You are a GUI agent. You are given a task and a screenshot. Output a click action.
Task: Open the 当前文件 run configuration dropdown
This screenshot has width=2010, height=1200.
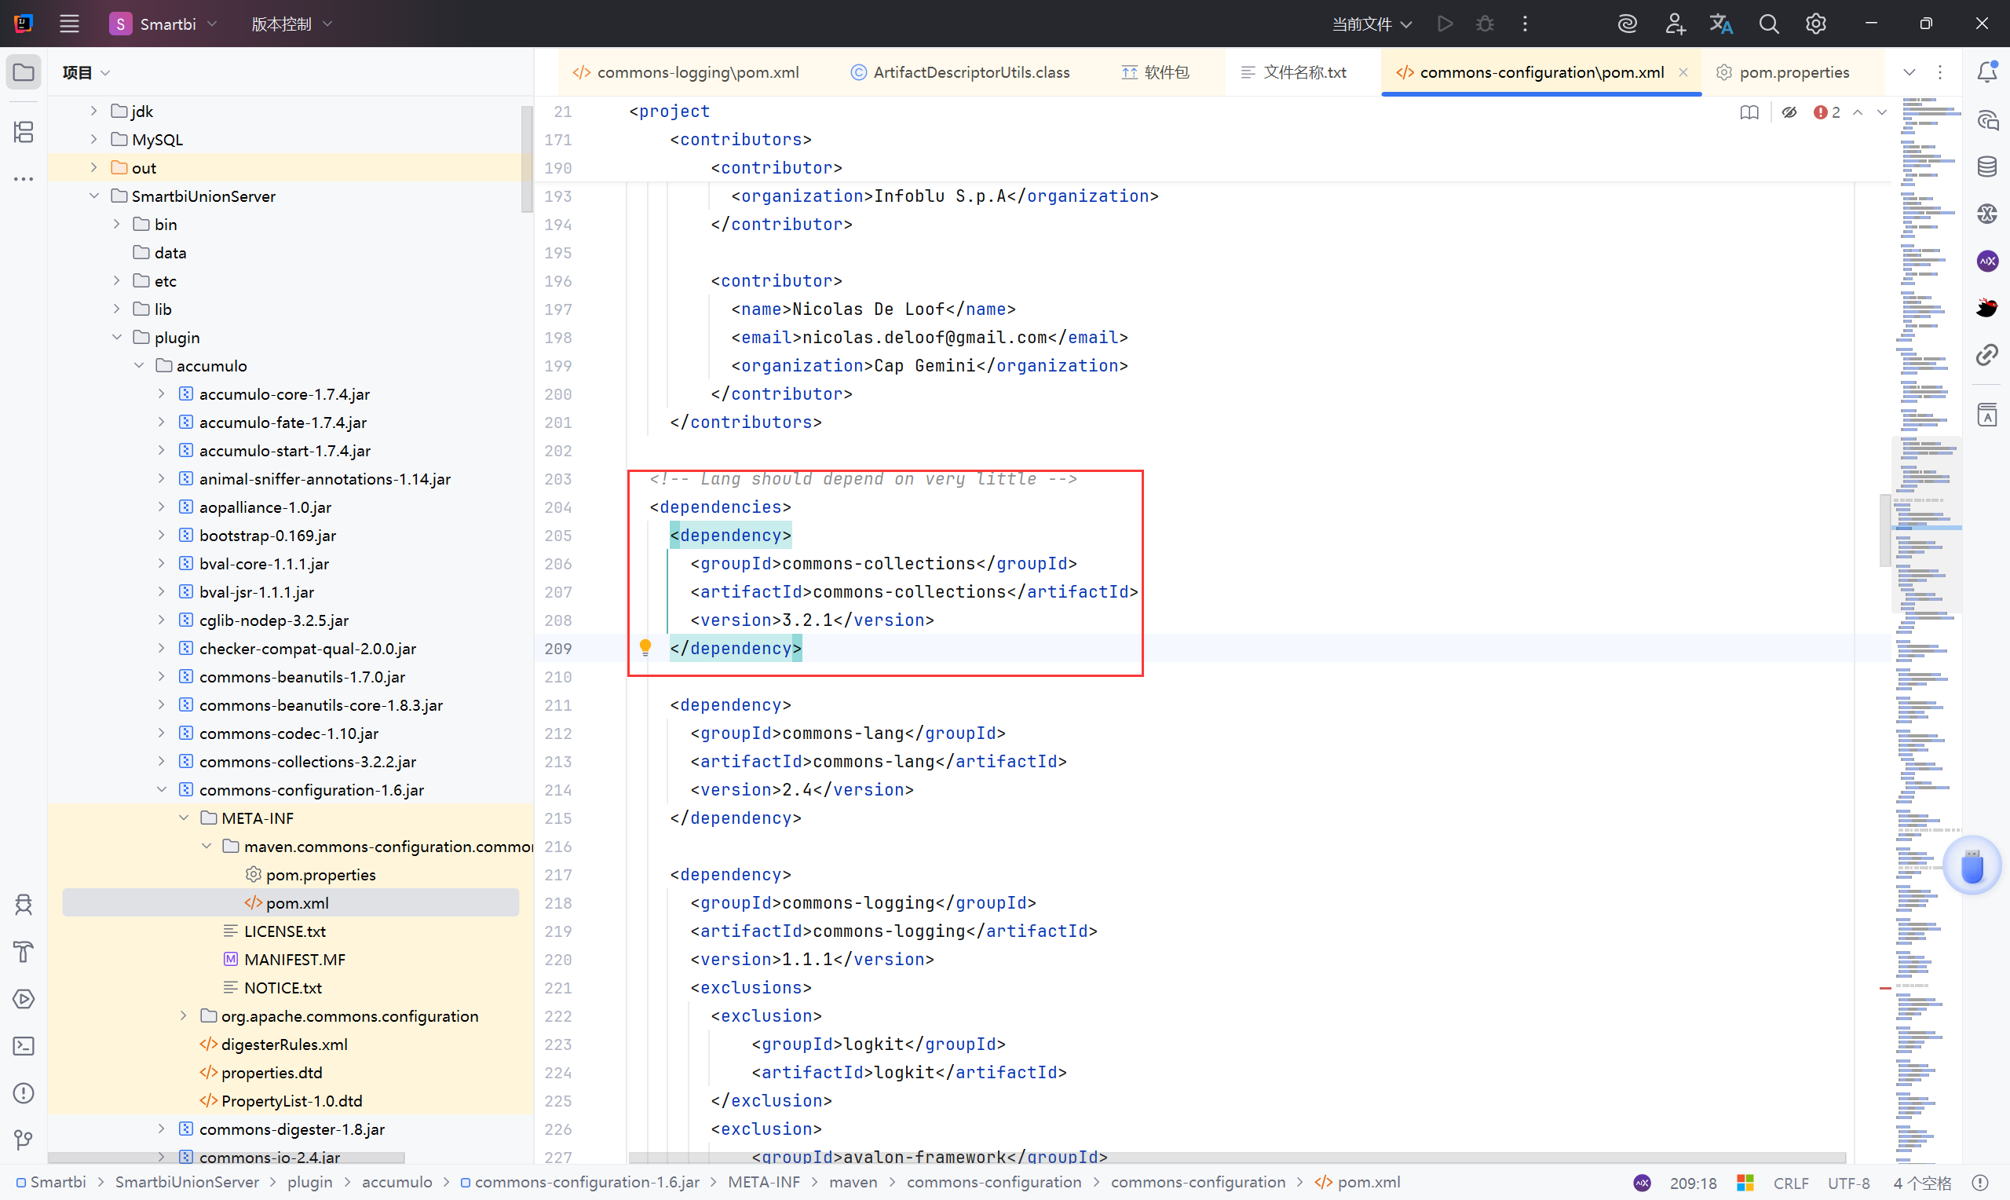pyautogui.click(x=1372, y=24)
